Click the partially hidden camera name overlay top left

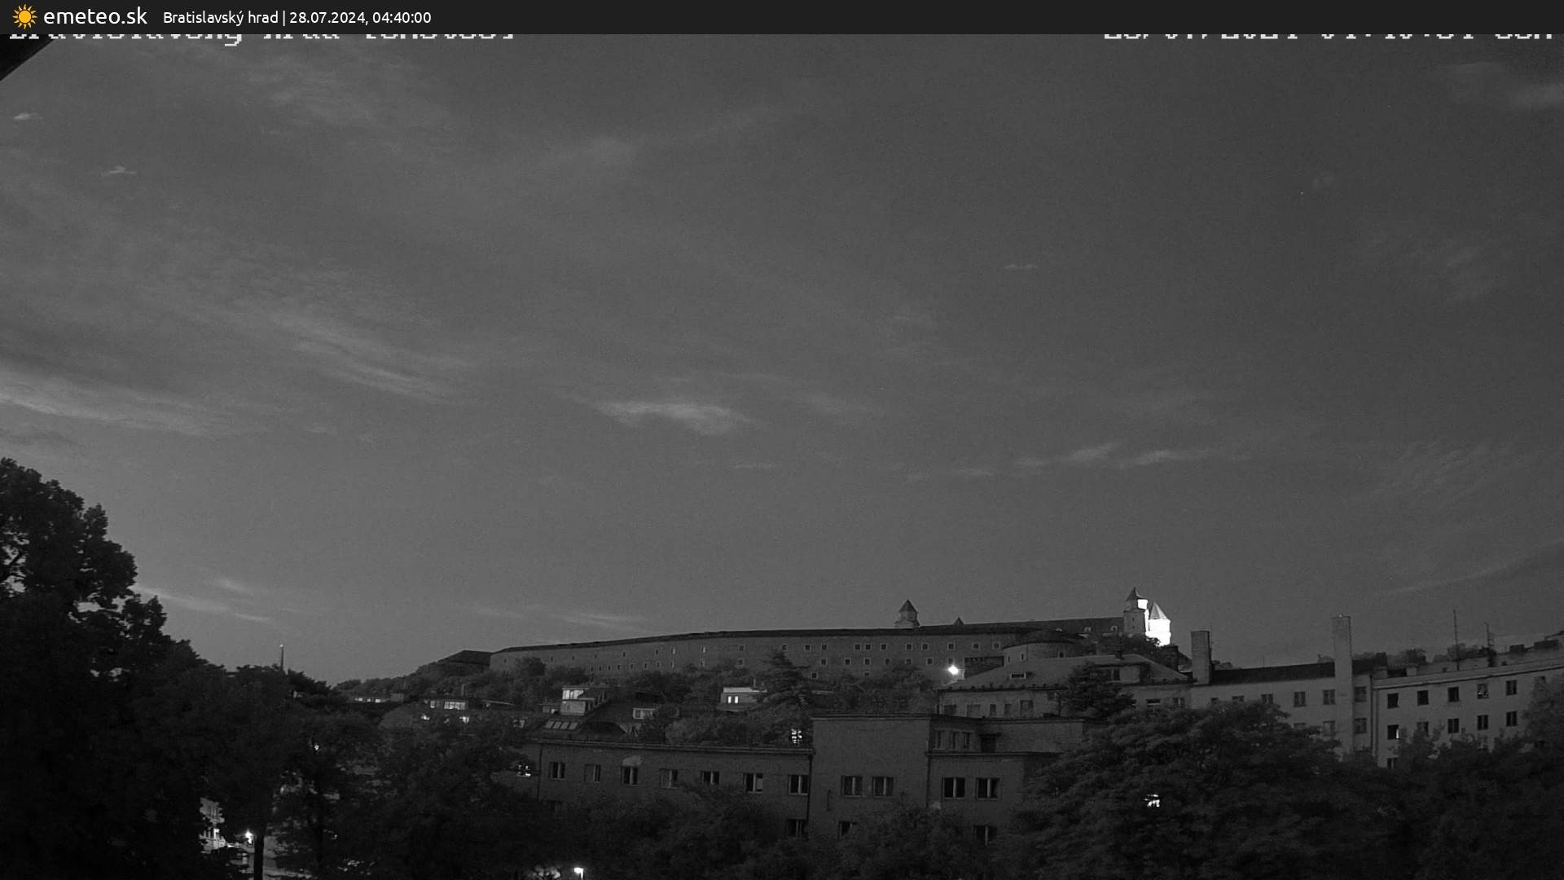[261, 36]
